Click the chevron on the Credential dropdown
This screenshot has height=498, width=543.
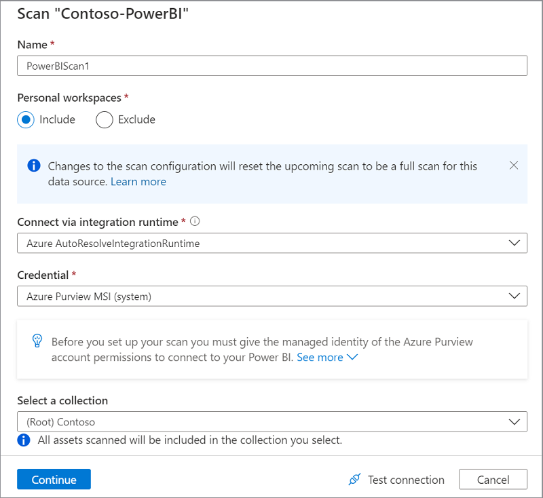tap(515, 296)
